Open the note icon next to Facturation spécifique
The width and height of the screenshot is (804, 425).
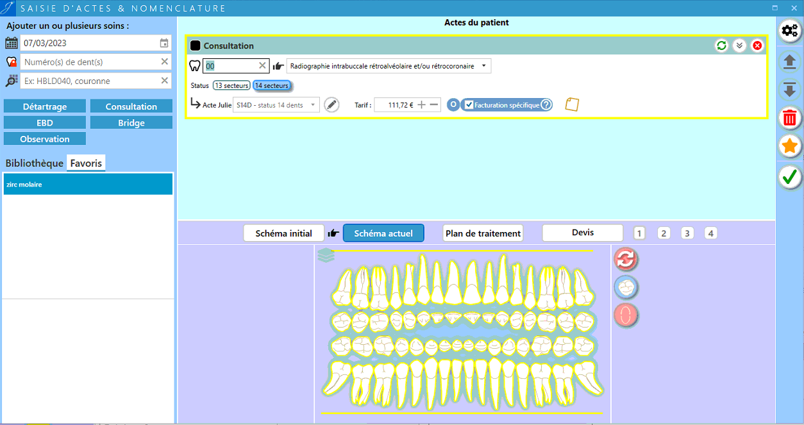(x=572, y=104)
